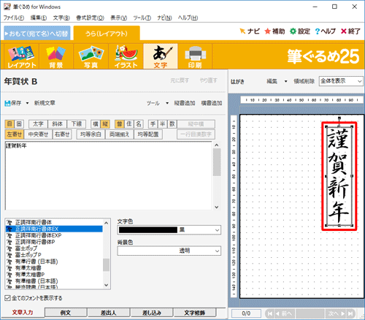Open the 背景色 透明 dropdown
The height and width of the screenshot is (320, 365).
169,251
